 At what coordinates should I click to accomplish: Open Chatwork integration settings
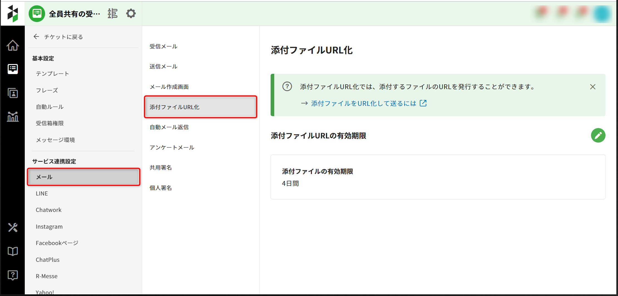click(49, 210)
